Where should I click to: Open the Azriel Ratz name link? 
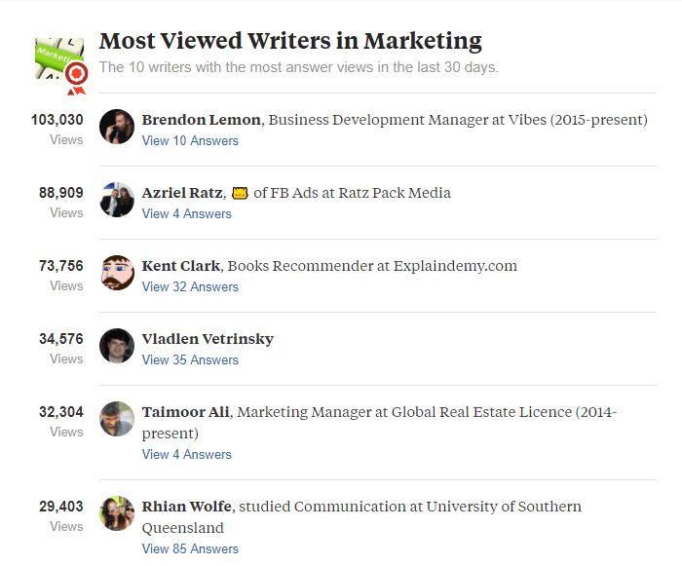pyautogui.click(x=182, y=193)
